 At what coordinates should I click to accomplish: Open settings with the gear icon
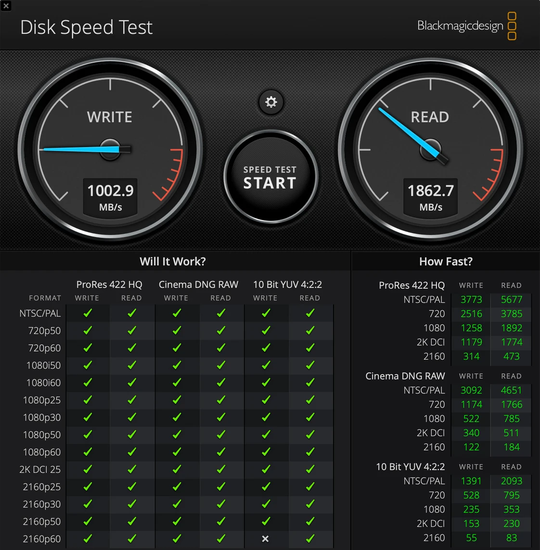coord(271,102)
